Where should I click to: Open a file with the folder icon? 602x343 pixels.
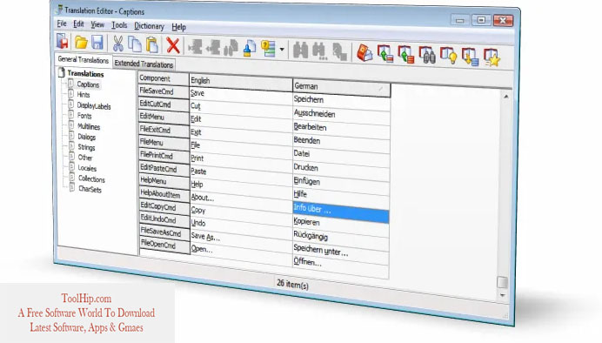pyautogui.click(x=81, y=43)
